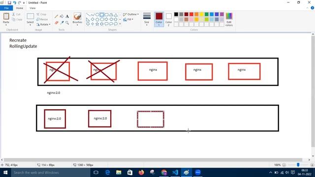The image size is (315, 177).
Task: Click the Save icon in title bar
Action: coord(9,2)
